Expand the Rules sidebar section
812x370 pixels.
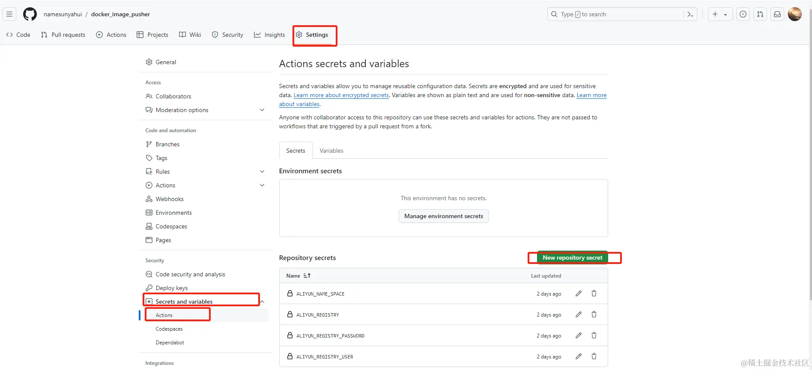[x=262, y=172]
